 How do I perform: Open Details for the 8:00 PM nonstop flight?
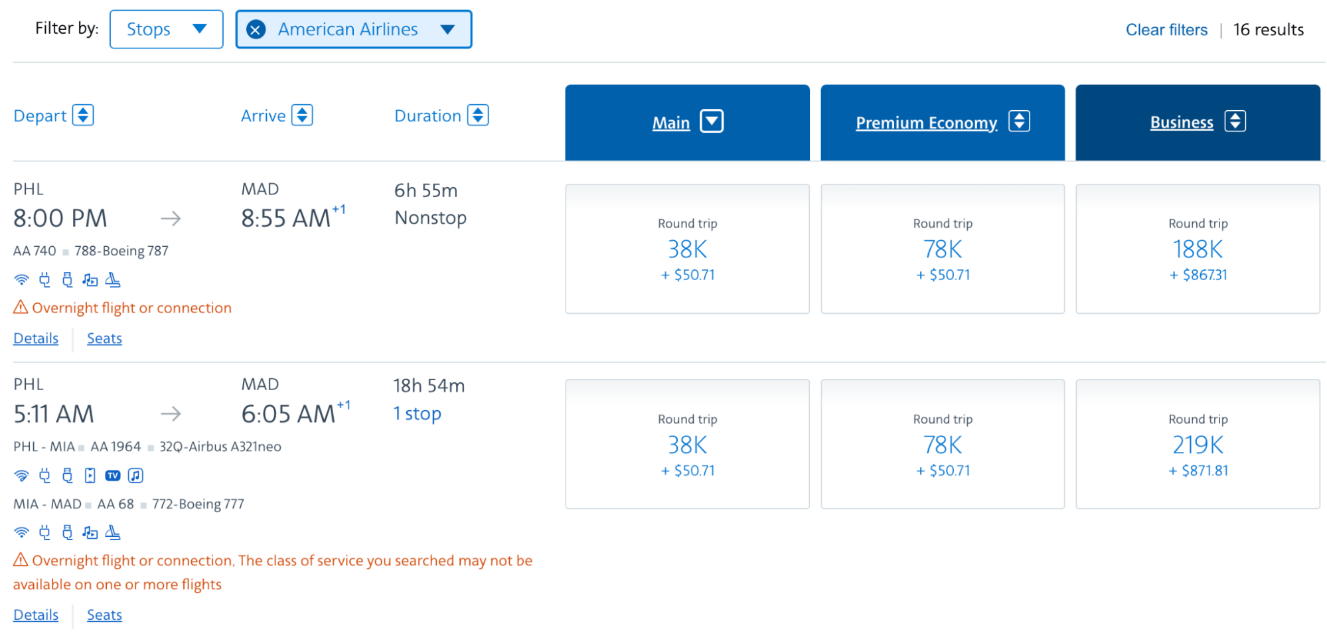tap(36, 338)
